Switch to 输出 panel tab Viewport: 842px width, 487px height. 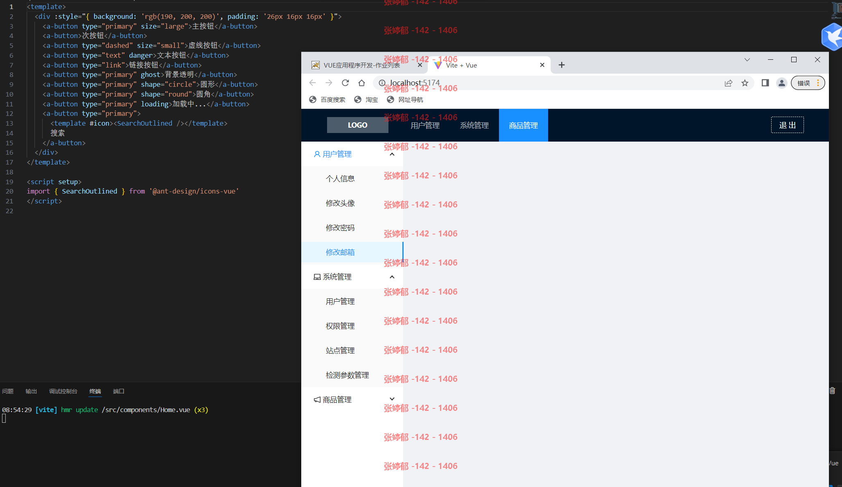(x=31, y=391)
